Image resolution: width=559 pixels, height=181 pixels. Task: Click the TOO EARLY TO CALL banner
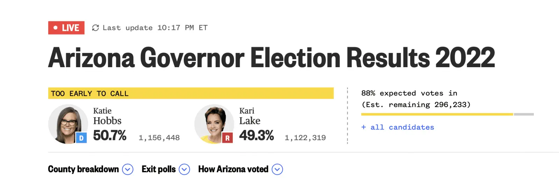tap(191, 93)
